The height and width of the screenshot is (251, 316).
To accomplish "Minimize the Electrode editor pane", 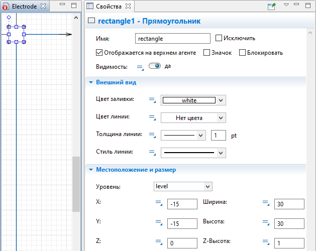I will pos(62,4).
